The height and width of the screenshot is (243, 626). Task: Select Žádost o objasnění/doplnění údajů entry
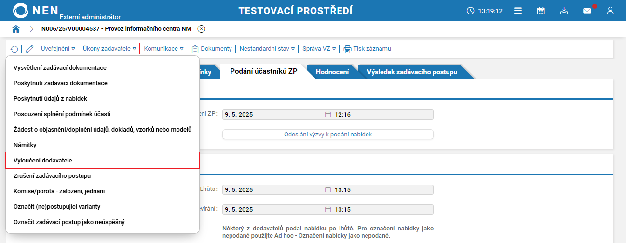point(102,129)
